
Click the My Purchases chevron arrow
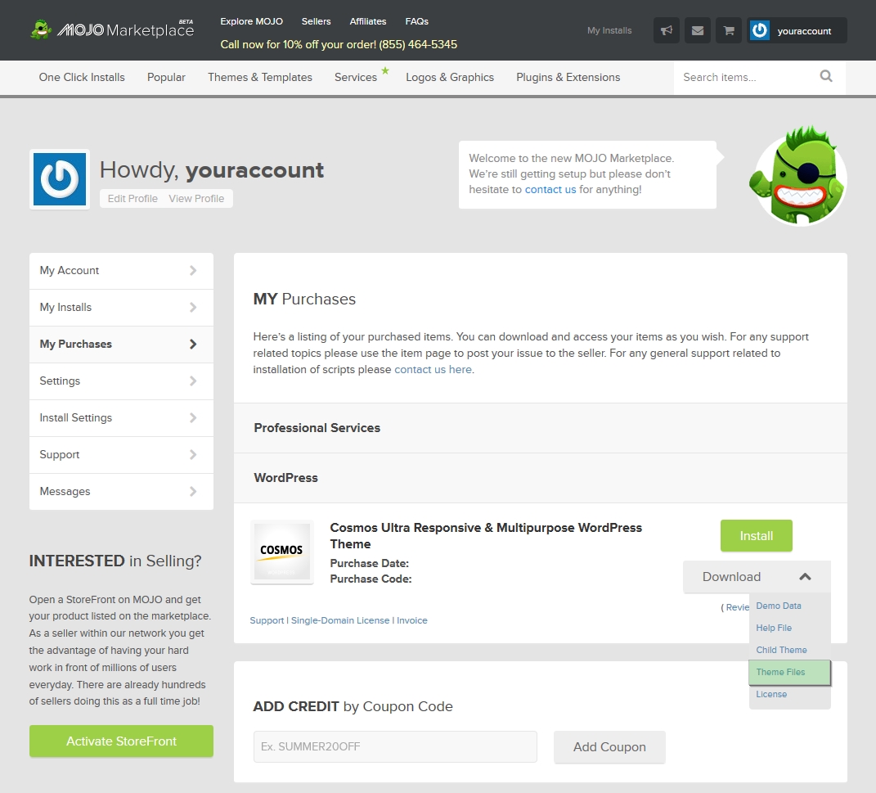coord(193,345)
